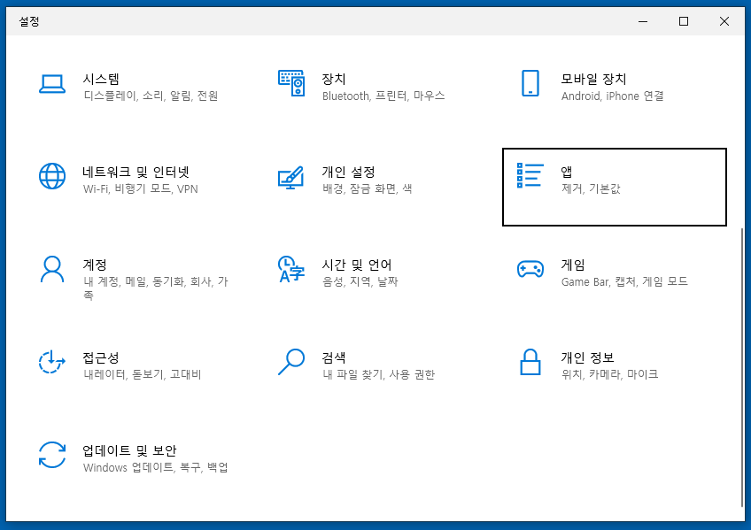Click the 시간 및 언어 clock icon
Image resolution: width=751 pixels, height=530 pixels.
(291, 269)
